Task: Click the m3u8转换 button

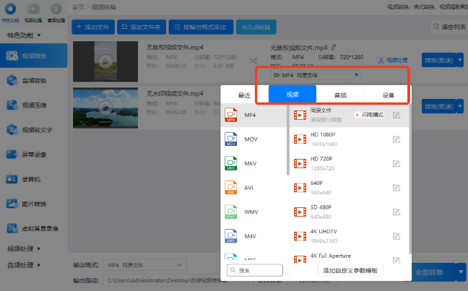Action: (256, 27)
